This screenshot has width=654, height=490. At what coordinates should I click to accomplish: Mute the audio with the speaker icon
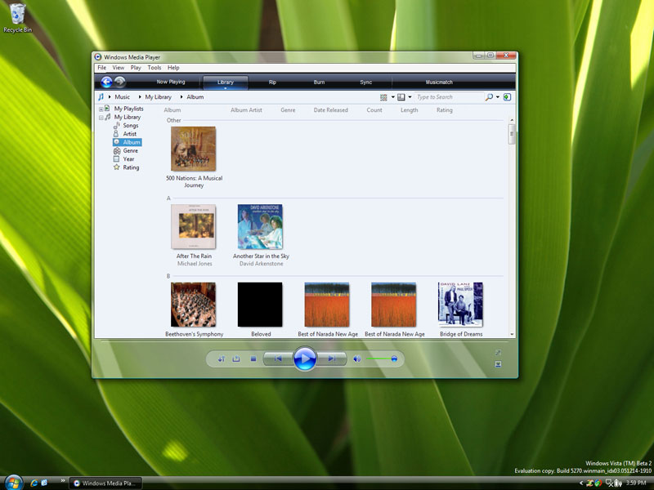pos(358,358)
